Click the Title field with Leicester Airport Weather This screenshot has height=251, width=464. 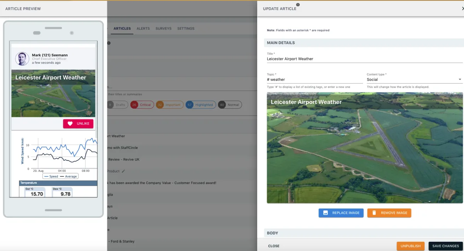pyautogui.click(x=365, y=59)
